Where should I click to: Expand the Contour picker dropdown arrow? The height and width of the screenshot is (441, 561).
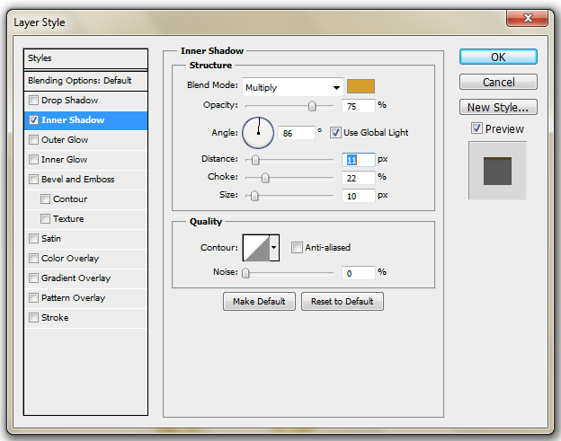pyautogui.click(x=274, y=248)
